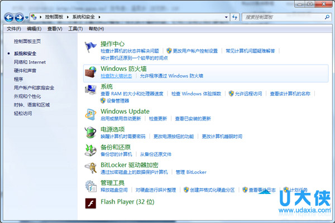Select 程序 in the sidebar
Image resolution: width=335 pixels, height=223 pixels.
click(x=18, y=79)
